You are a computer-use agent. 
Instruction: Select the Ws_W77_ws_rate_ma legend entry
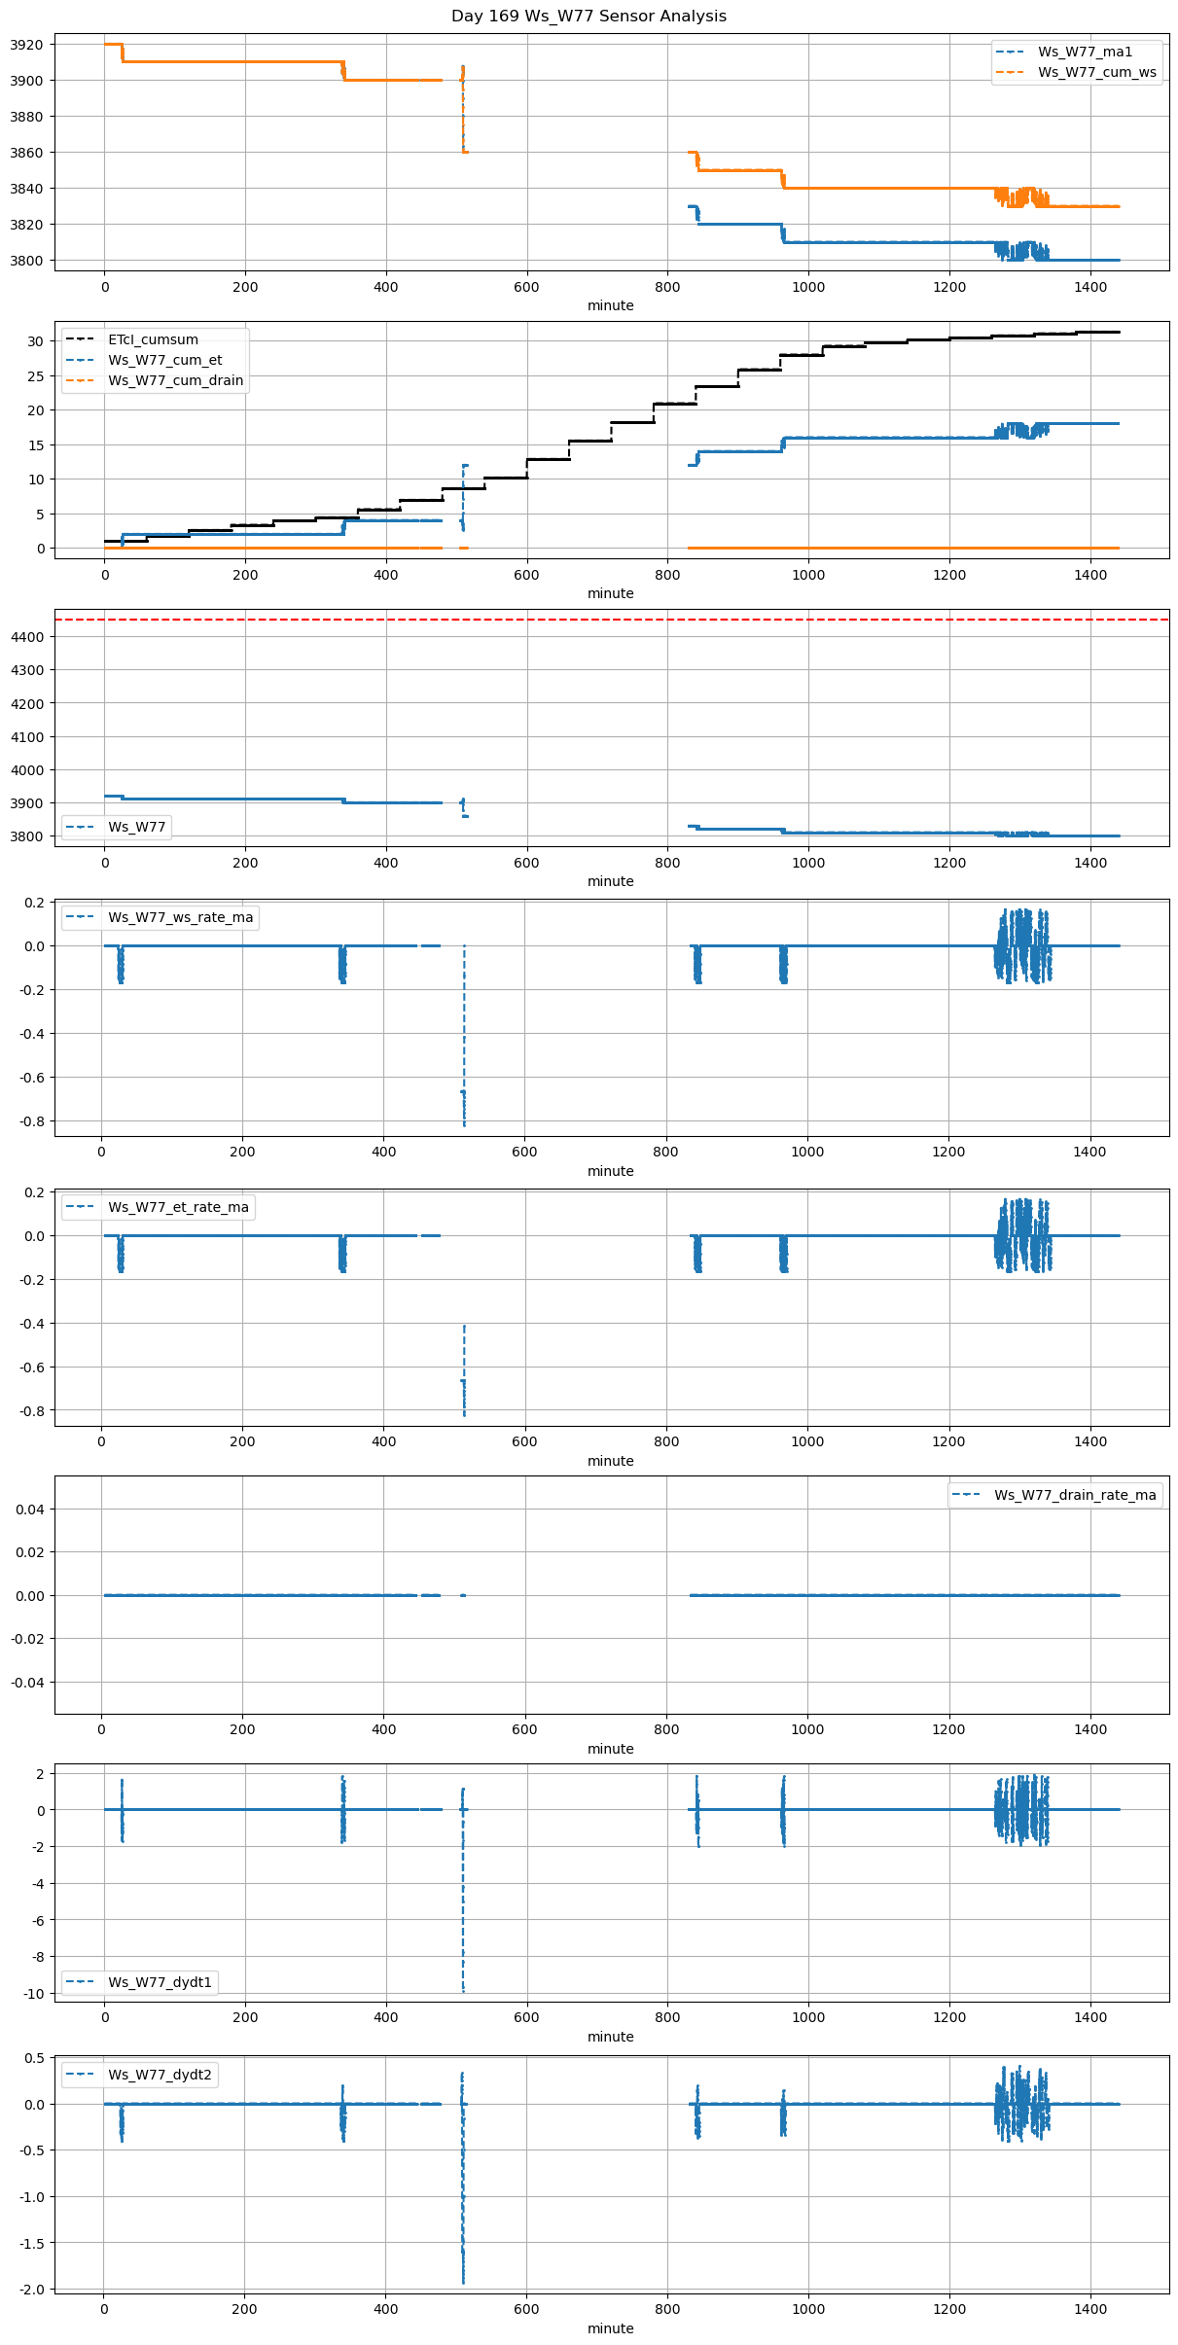(x=180, y=917)
